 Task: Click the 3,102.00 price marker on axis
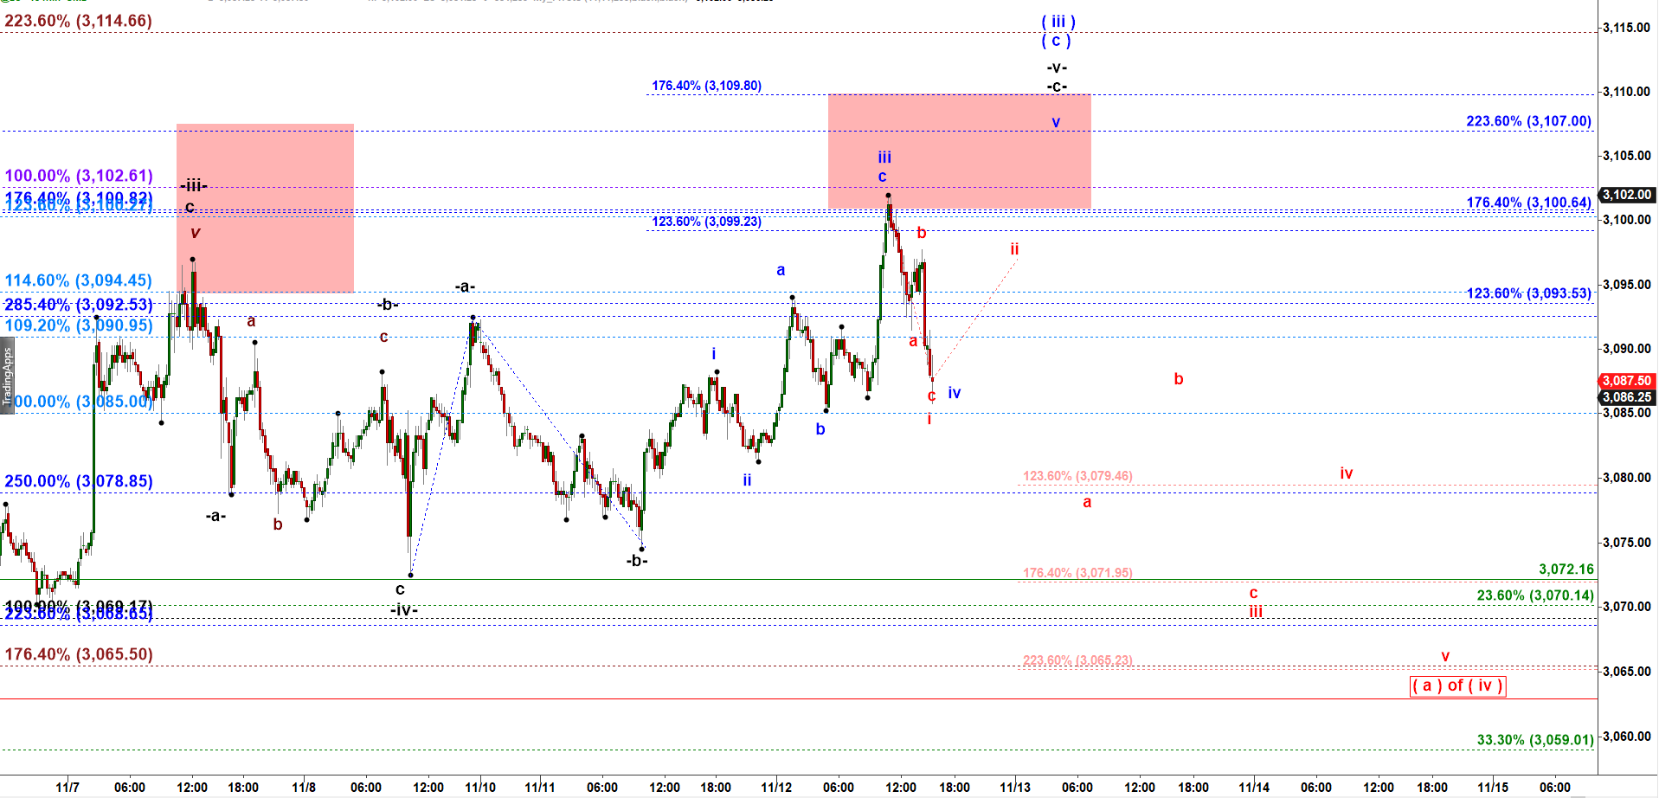click(1626, 195)
